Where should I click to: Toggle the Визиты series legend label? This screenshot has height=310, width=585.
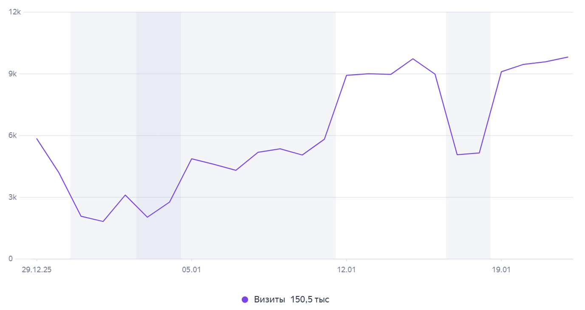point(270,299)
